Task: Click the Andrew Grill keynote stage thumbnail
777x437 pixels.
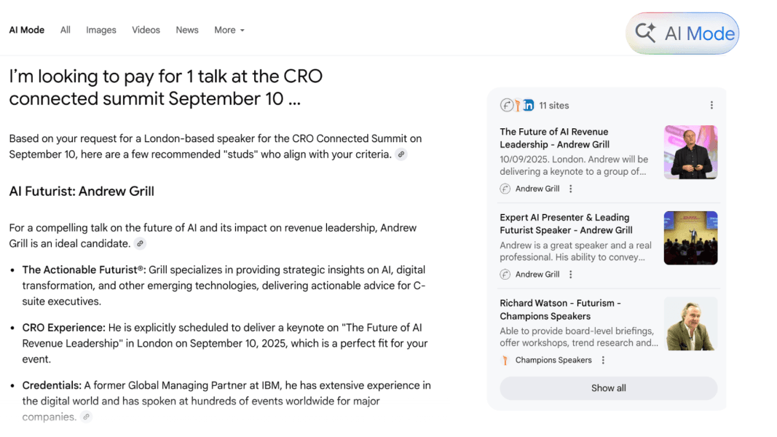Action: 690,152
